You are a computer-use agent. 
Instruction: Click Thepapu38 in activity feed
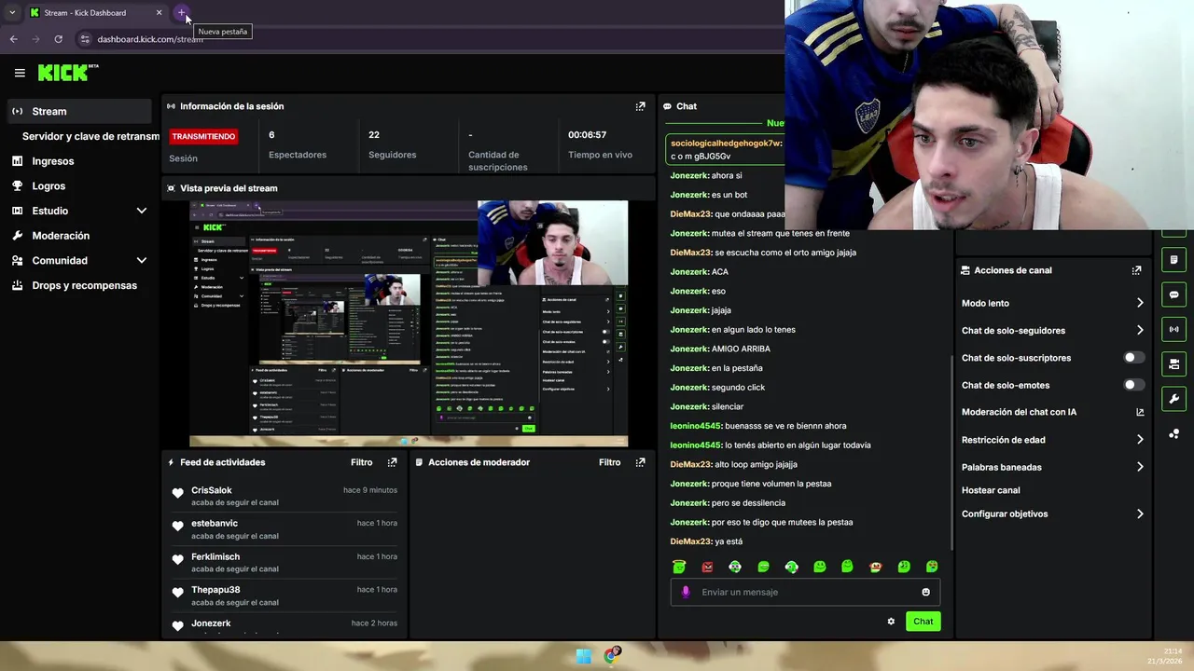coord(215,590)
